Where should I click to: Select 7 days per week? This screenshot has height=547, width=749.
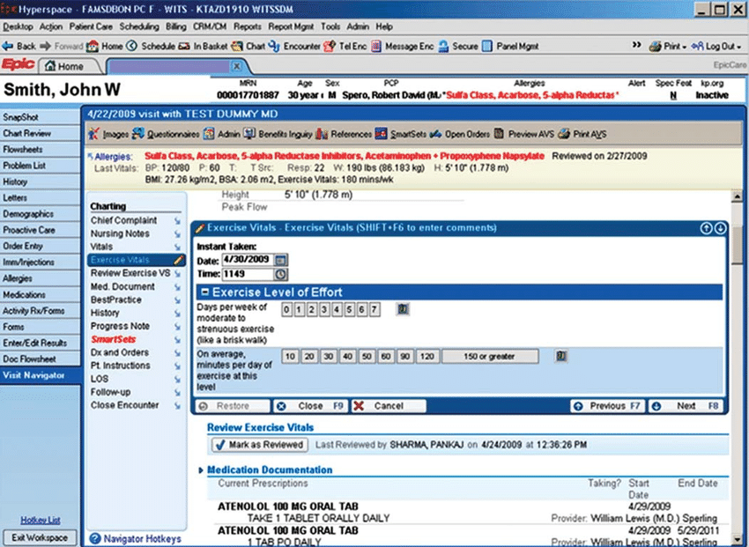click(x=374, y=310)
